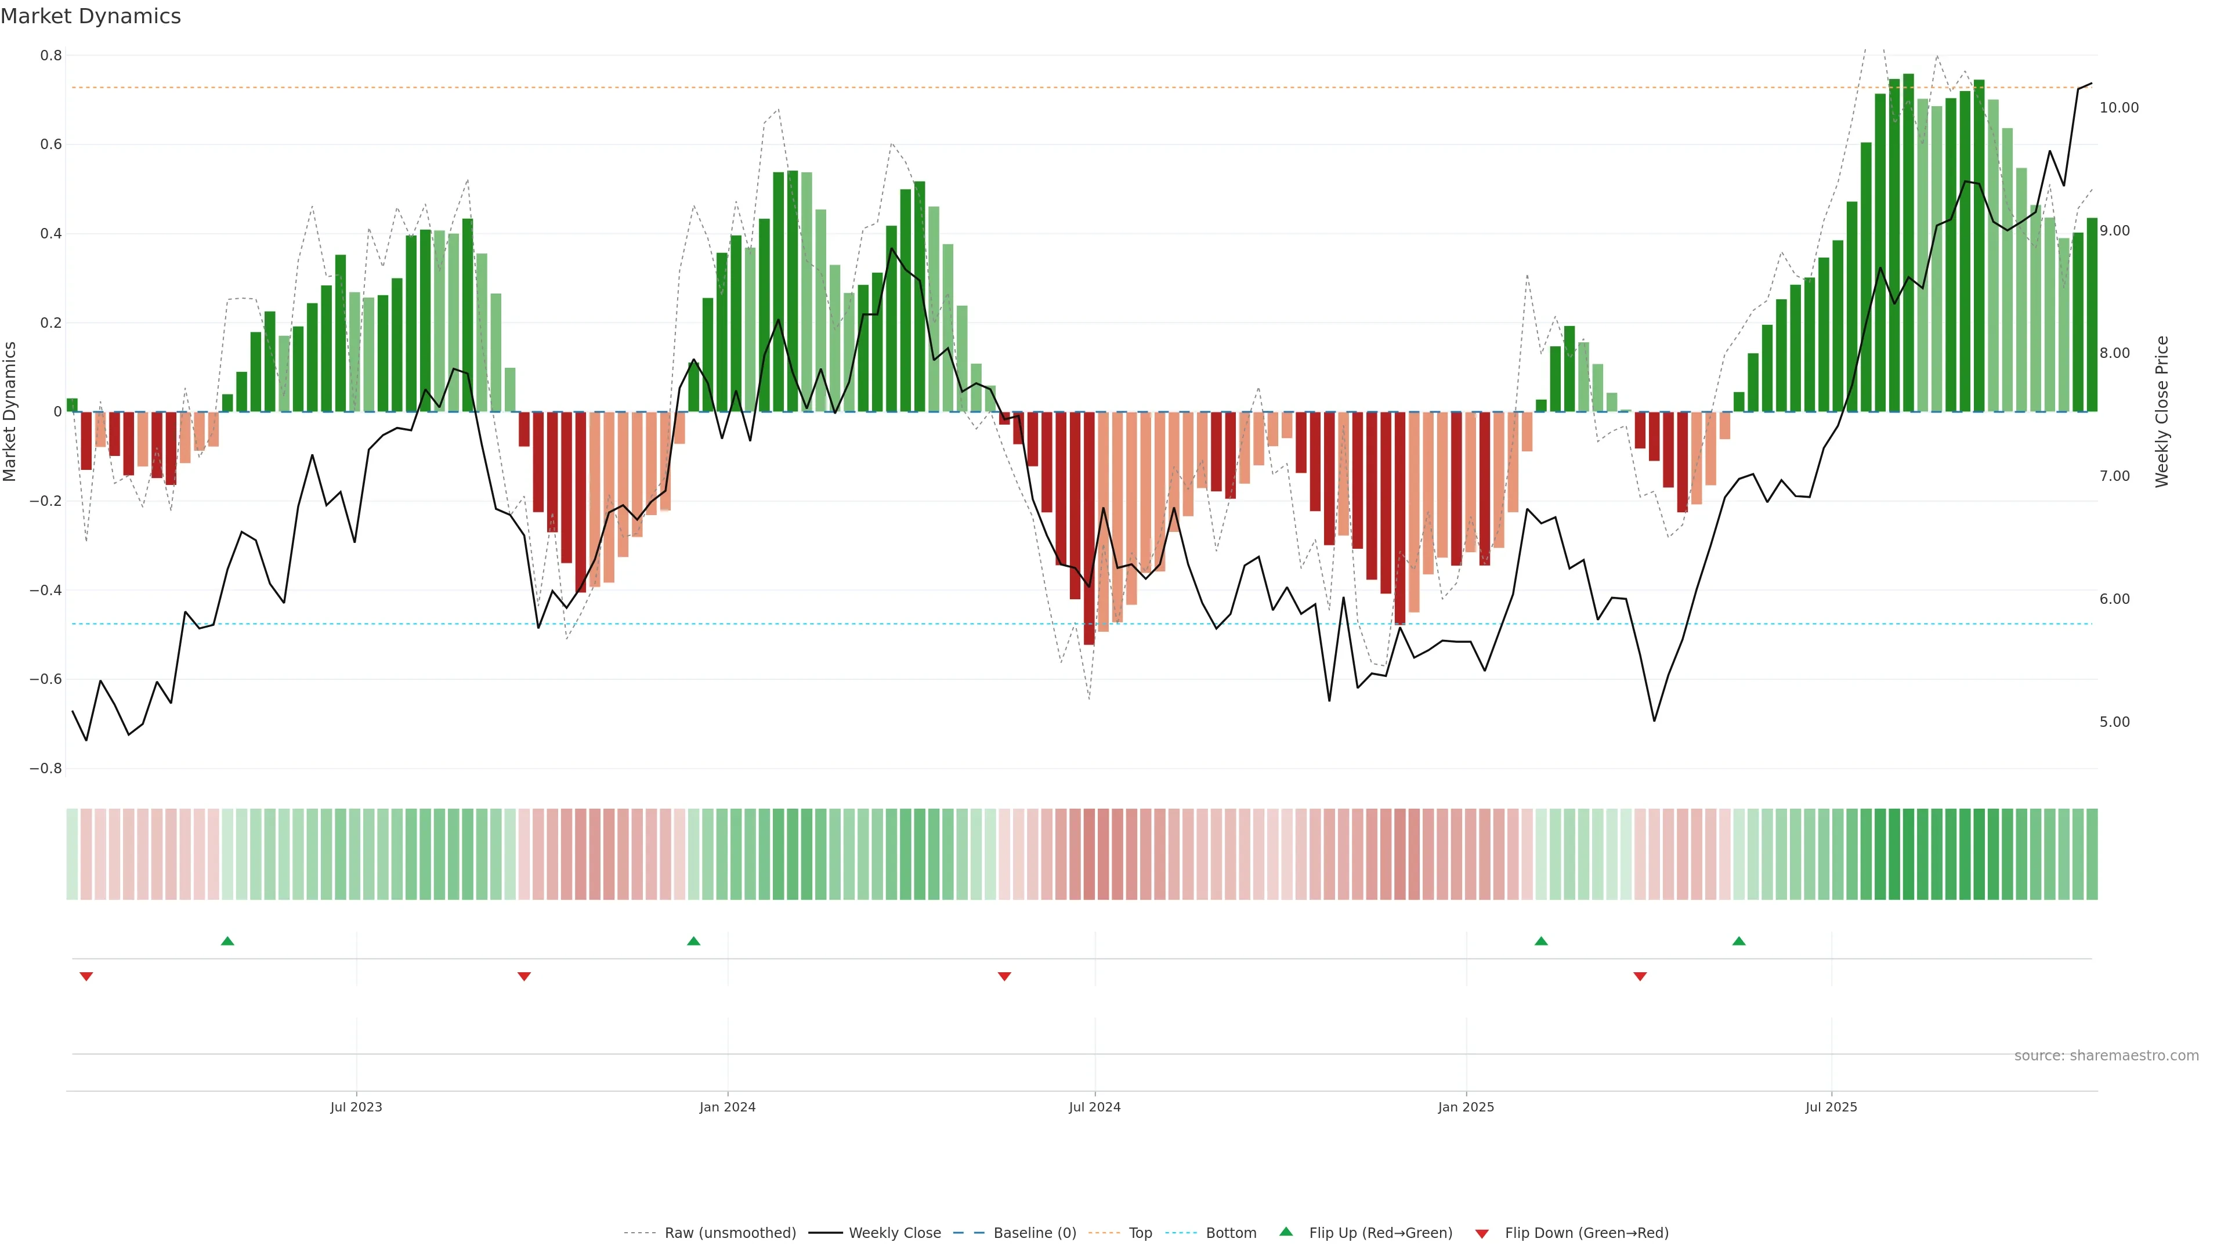Click the earliest red Flip Down marker

point(86,976)
